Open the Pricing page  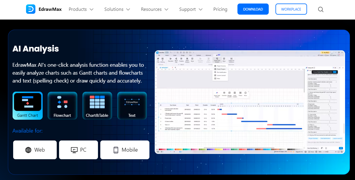(220, 9)
